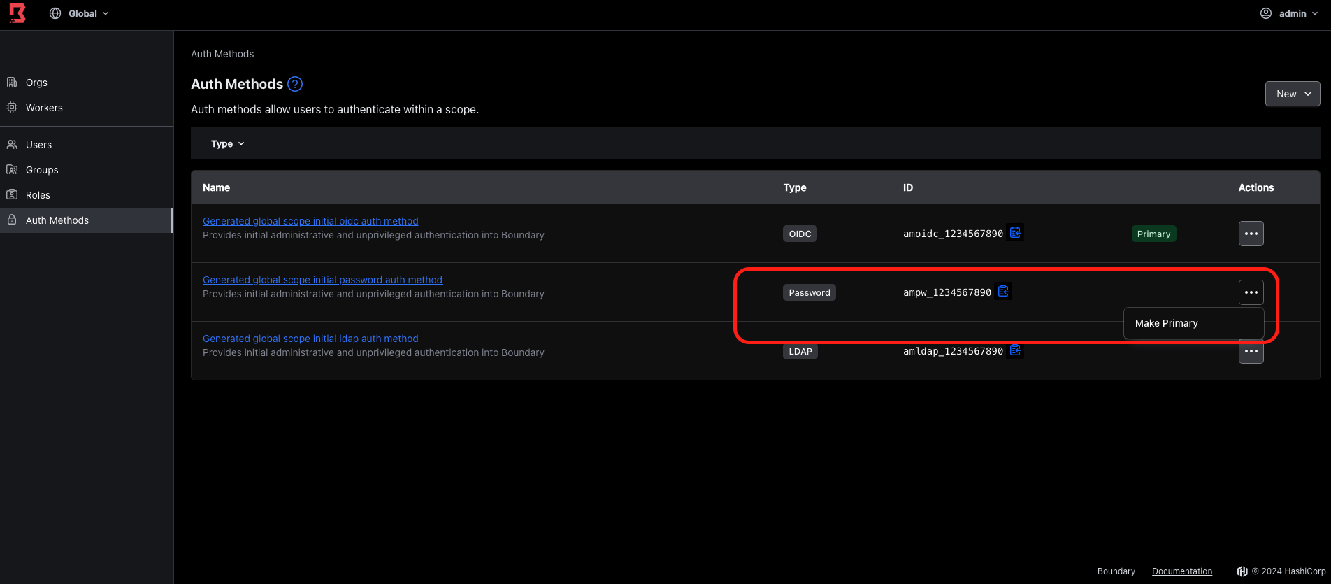The height and width of the screenshot is (584, 1331).
Task: Click the Boundary logo icon
Action: [17, 13]
